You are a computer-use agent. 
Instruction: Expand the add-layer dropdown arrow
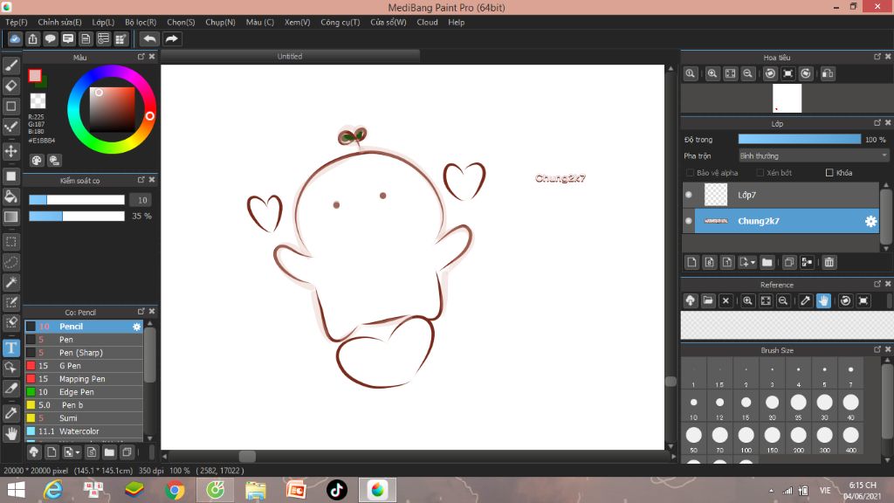(x=753, y=262)
